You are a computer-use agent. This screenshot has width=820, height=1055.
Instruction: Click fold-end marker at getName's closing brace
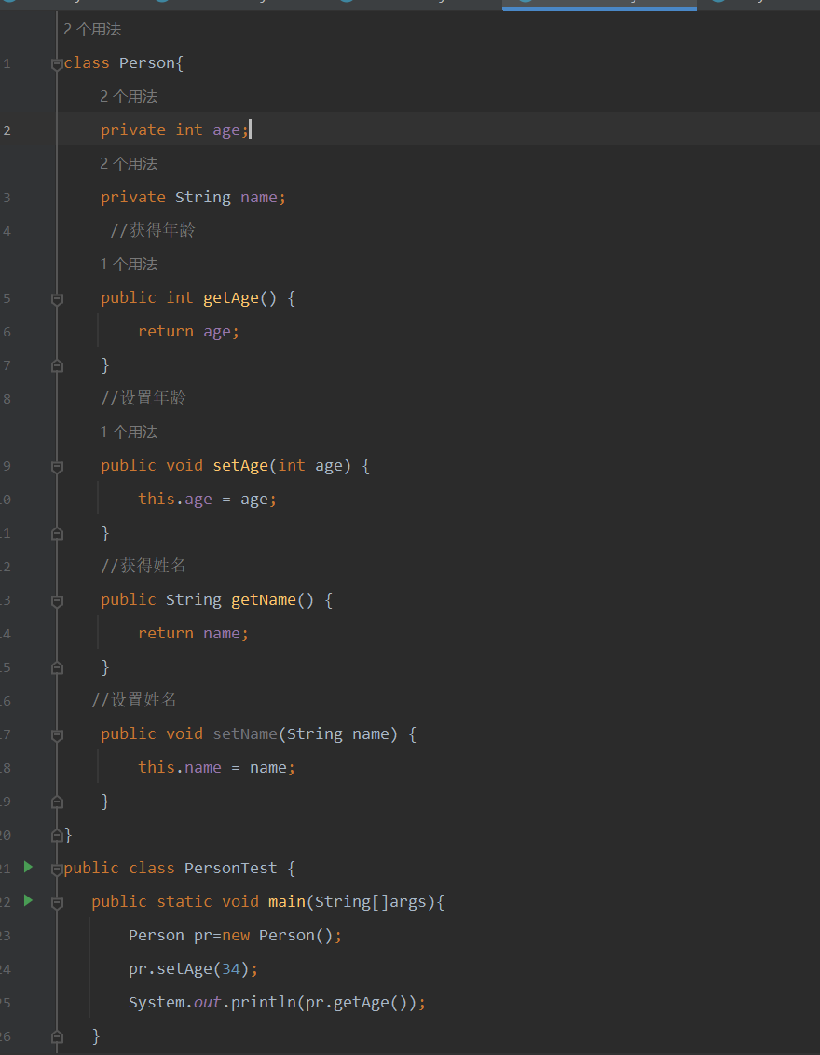pyautogui.click(x=57, y=668)
